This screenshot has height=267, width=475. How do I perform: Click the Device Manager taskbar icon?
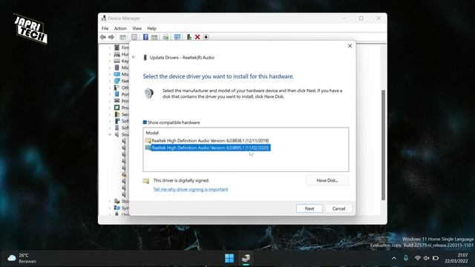point(246,258)
